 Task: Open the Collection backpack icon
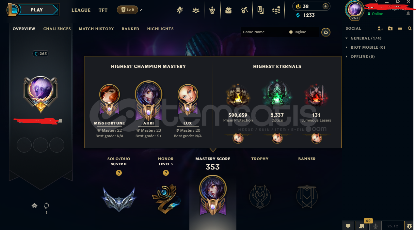click(x=229, y=10)
